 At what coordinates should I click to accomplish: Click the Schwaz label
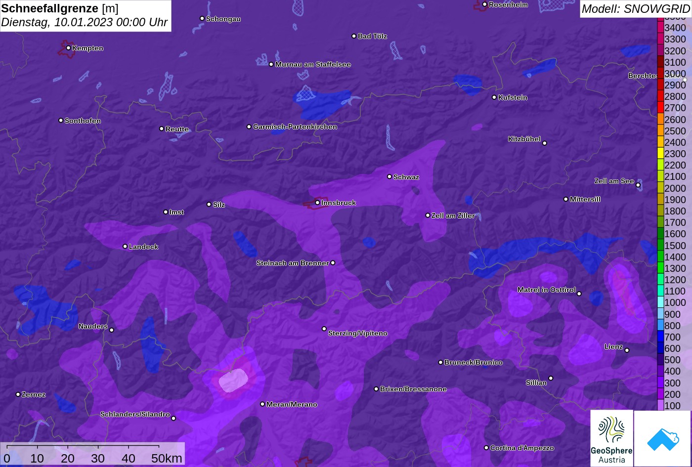[406, 177]
